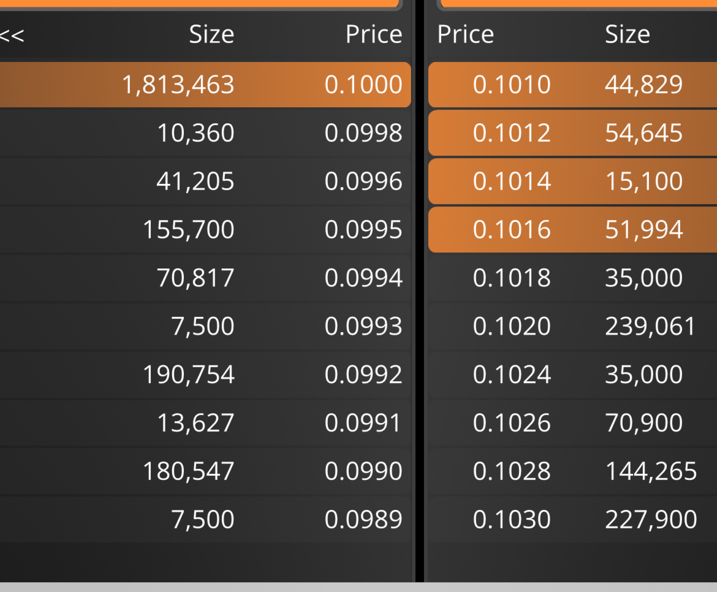Select the lowest bid 0.0989
Image resolution: width=717 pixels, height=592 pixels.
[205, 520]
